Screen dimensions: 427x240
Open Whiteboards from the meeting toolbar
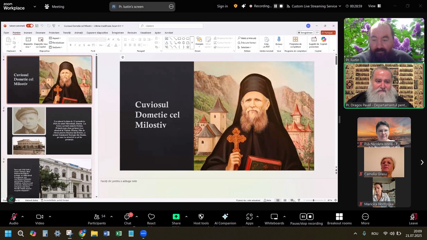click(x=274, y=218)
